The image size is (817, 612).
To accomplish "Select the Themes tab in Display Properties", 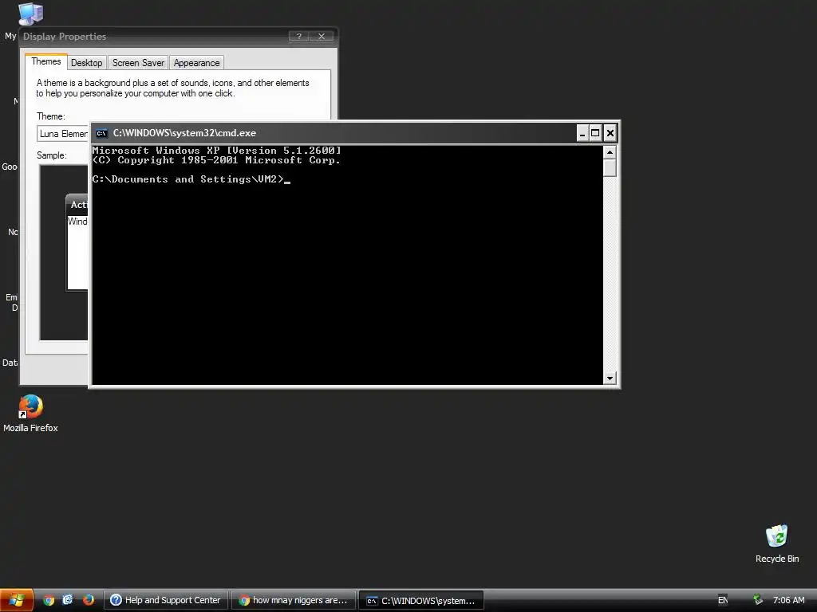I will pos(45,61).
